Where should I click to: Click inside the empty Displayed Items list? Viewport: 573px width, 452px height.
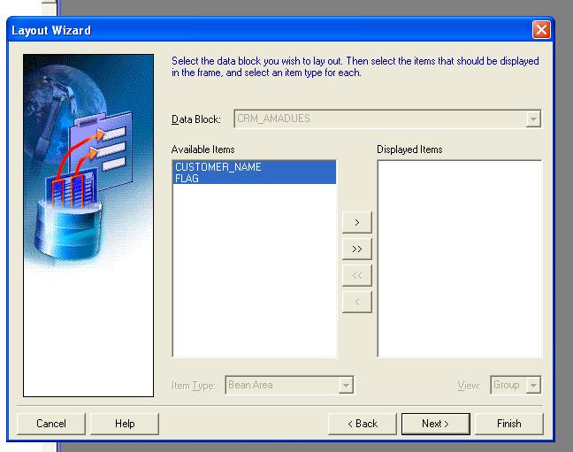pyautogui.click(x=459, y=258)
